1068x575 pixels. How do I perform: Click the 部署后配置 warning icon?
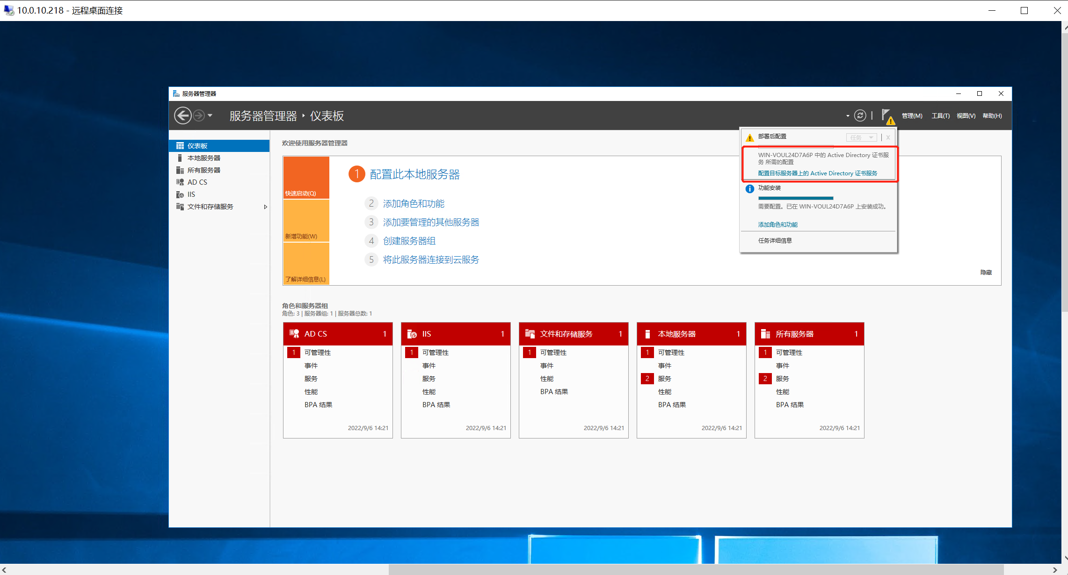coord(749,137)
